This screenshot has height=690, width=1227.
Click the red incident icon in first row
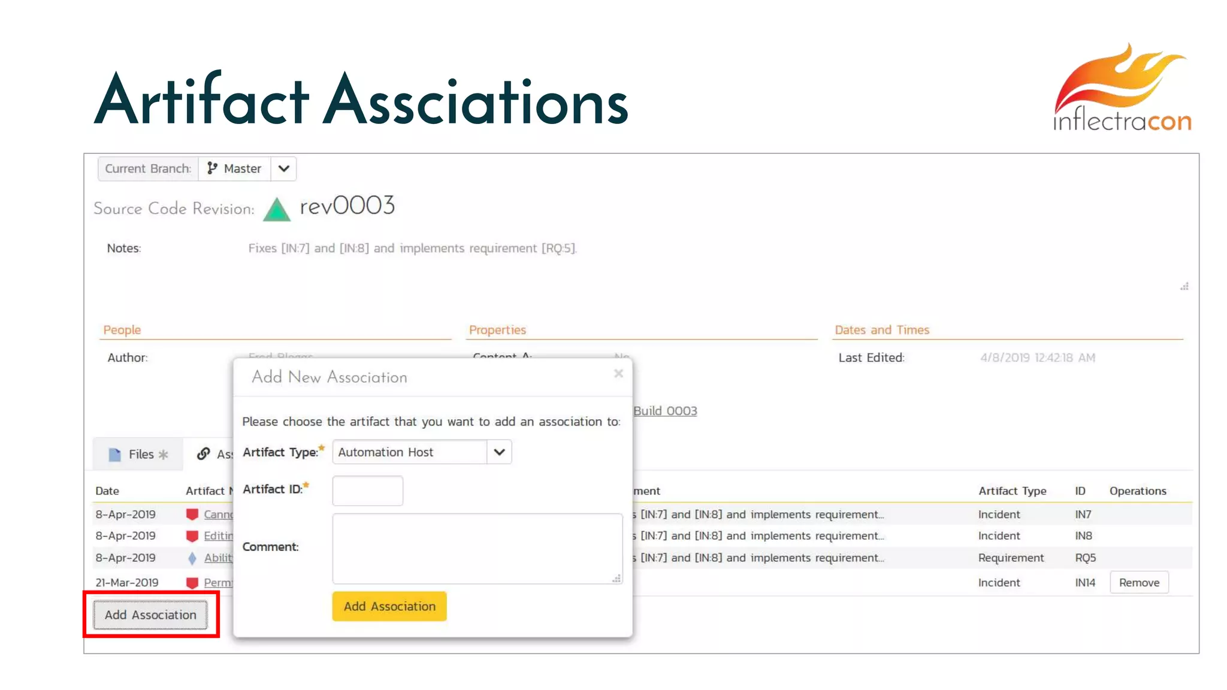(x=192, y=515)
